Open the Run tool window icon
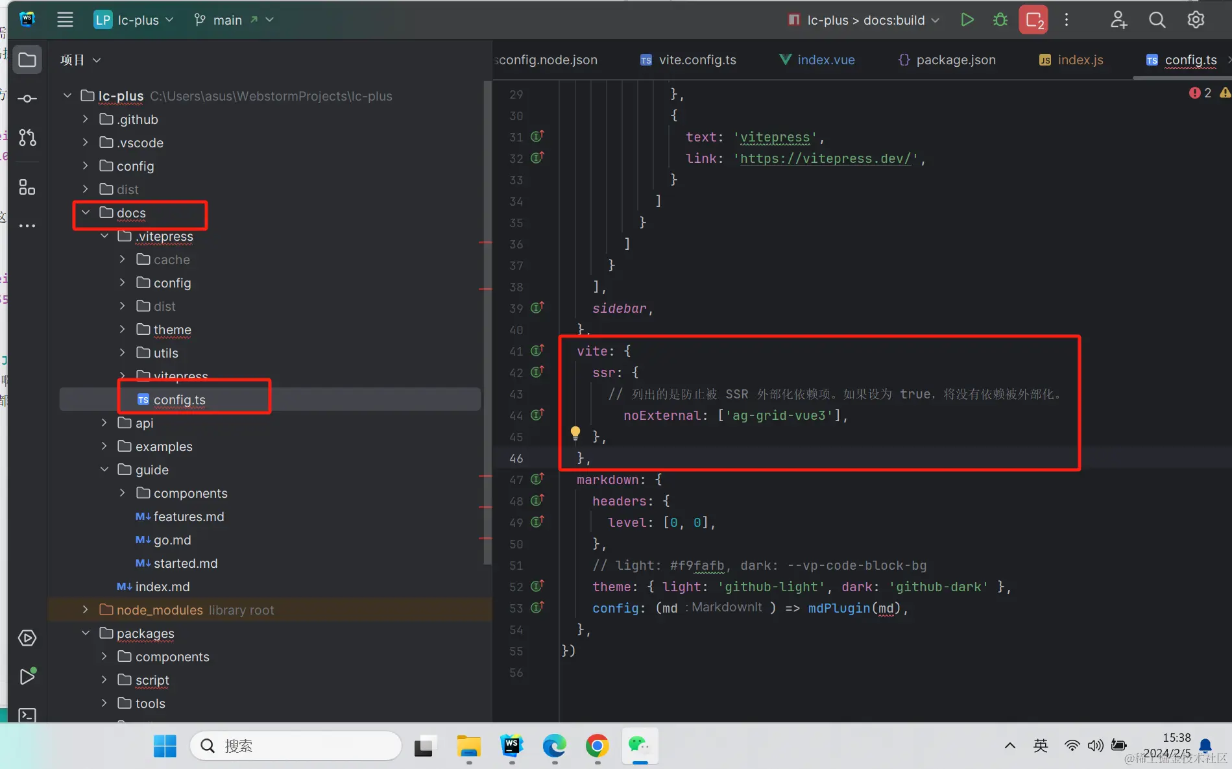 pyautogui.click(x=27, y=676)
